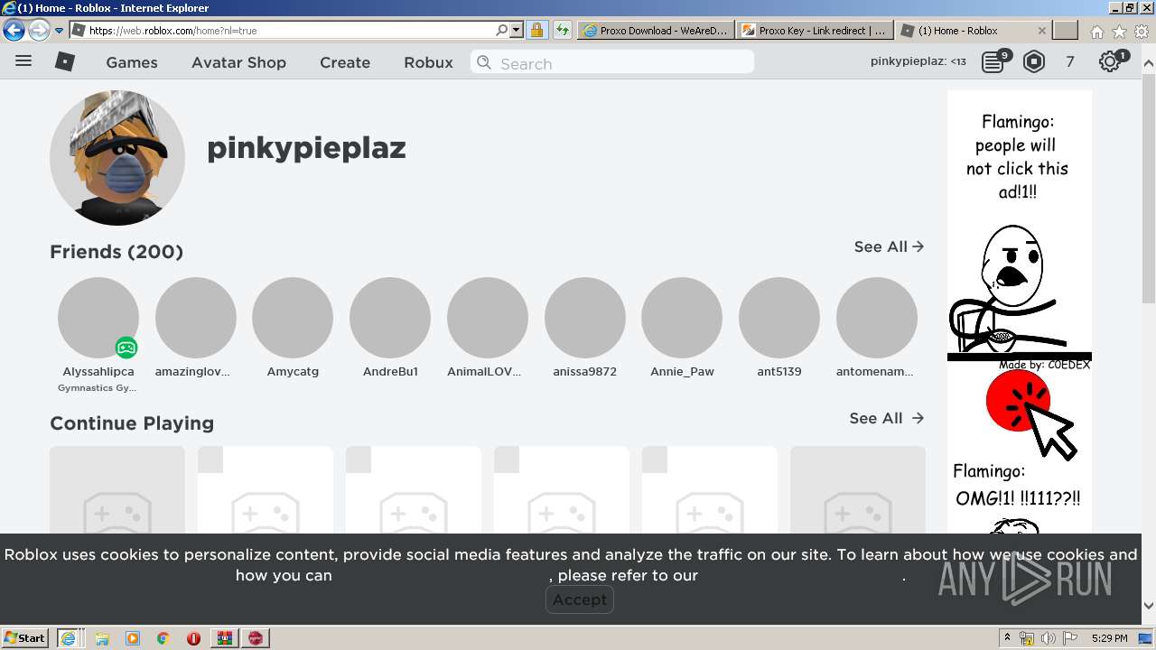Click the page vertical scrollbar down arrow
Screen dimensions: 1156x650
(1149, 607)
